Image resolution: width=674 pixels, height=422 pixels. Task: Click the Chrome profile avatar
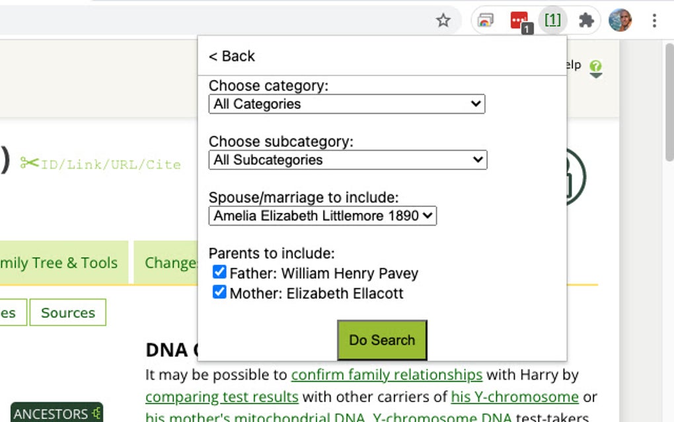tap(619, 20)
